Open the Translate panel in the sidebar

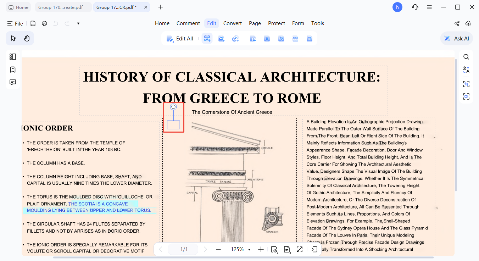[466, 70]
